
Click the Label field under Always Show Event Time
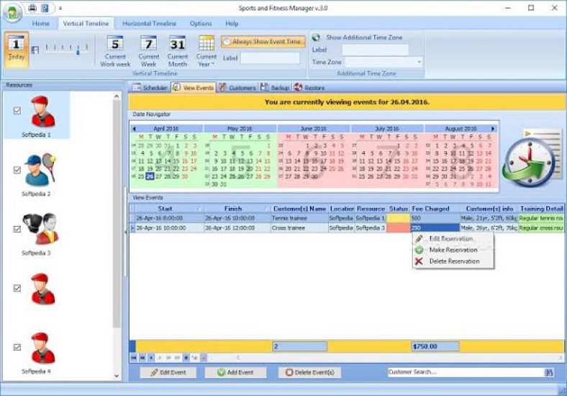270,58
